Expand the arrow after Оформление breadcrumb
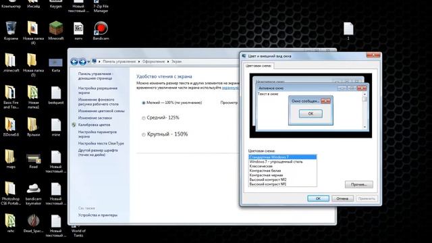Viewport: 432px width, 243px height. click(x=168, y=61)
